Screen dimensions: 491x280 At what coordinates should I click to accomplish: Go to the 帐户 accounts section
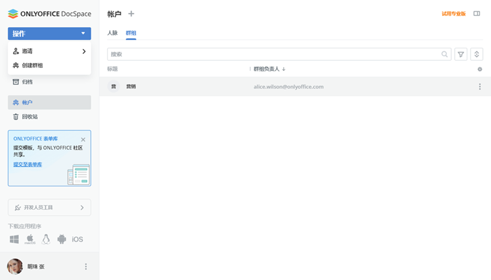[x=49, y=102]
